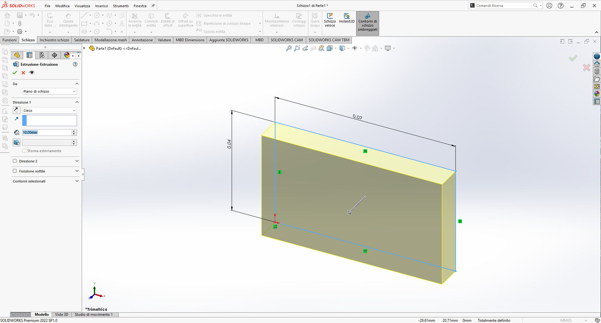601x323 pixels.
Task: Toggle the detailed preview eye icon
Action: pos(32,73)
